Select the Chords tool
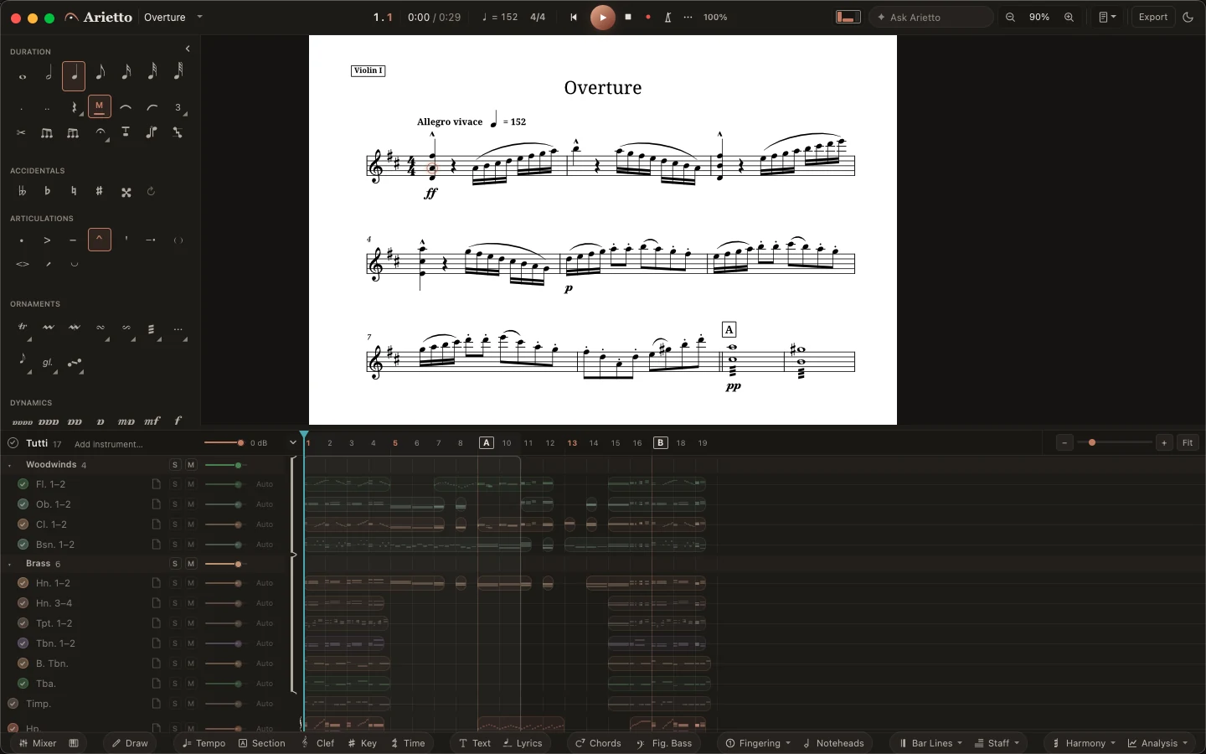Screen dimensions: 1206x754 pyautogui.click(x=598, y=743)
